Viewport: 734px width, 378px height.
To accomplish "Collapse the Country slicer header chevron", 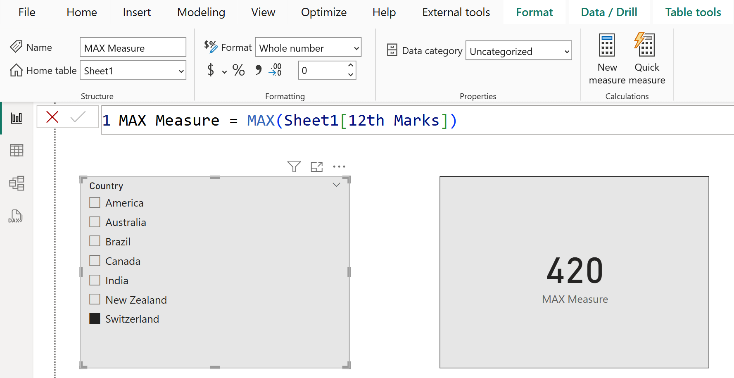I will (336, 185).
